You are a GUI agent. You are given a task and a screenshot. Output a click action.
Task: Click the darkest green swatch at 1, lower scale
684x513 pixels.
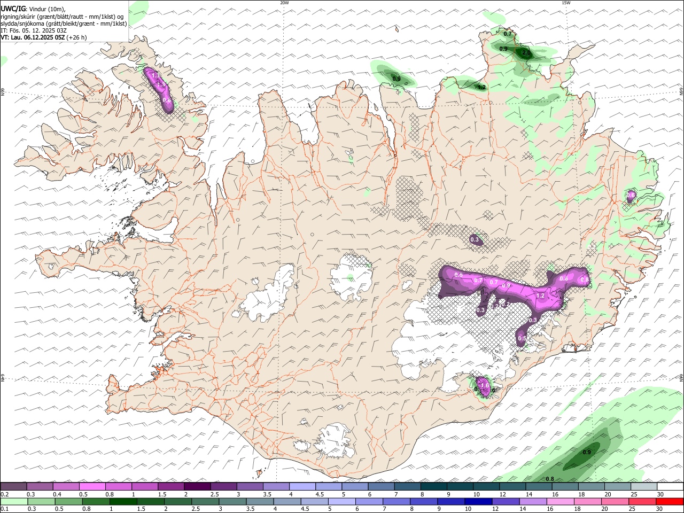coord(123,502)
